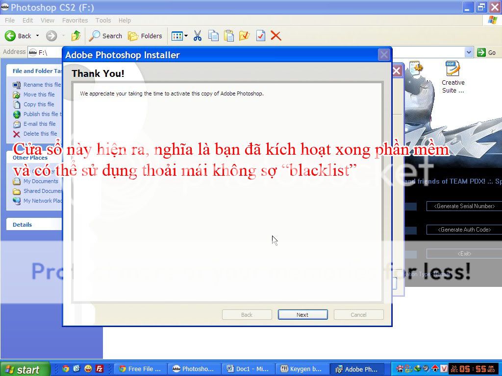
Task: Click the Go button next to address bar
Action: pos(486,52)
